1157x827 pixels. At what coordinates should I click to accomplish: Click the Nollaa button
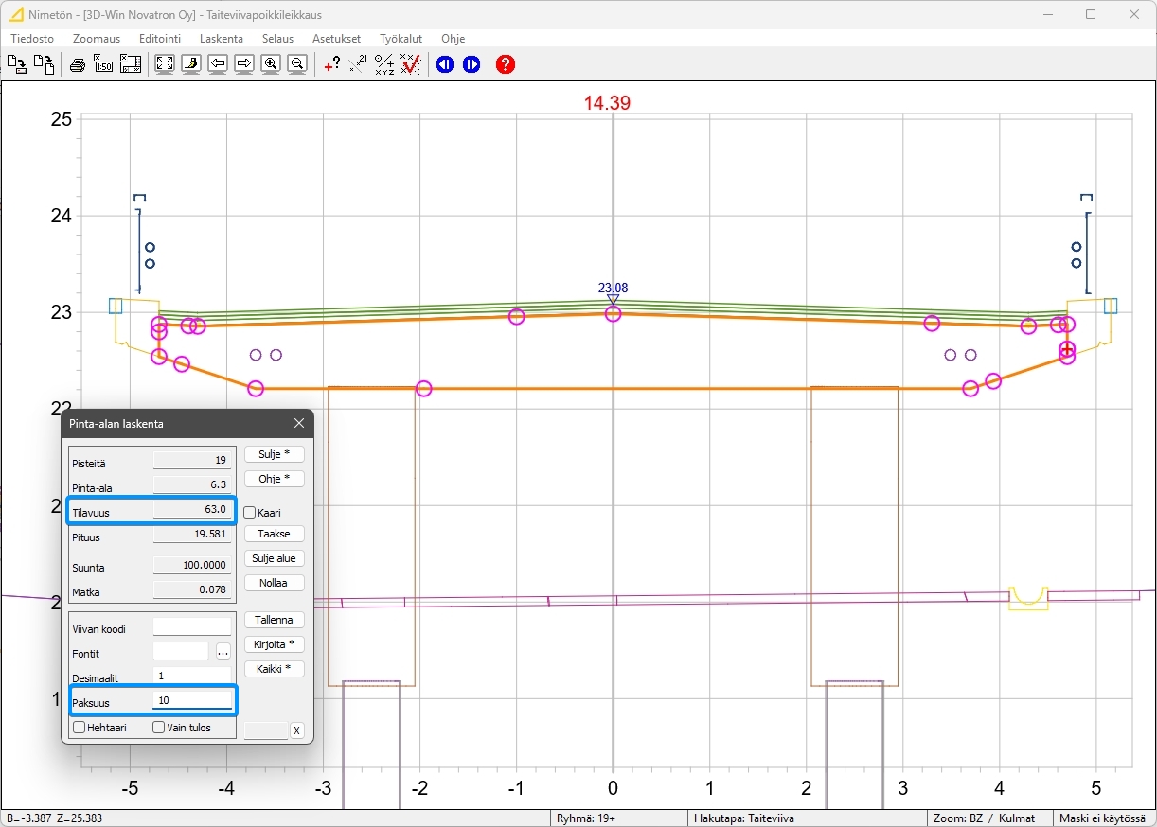click(x=274, y=583)
